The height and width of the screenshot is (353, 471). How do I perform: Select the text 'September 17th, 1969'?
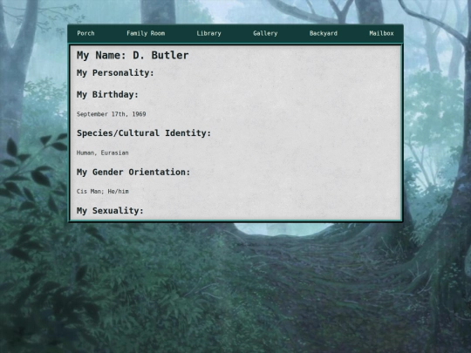click(112, 114)
